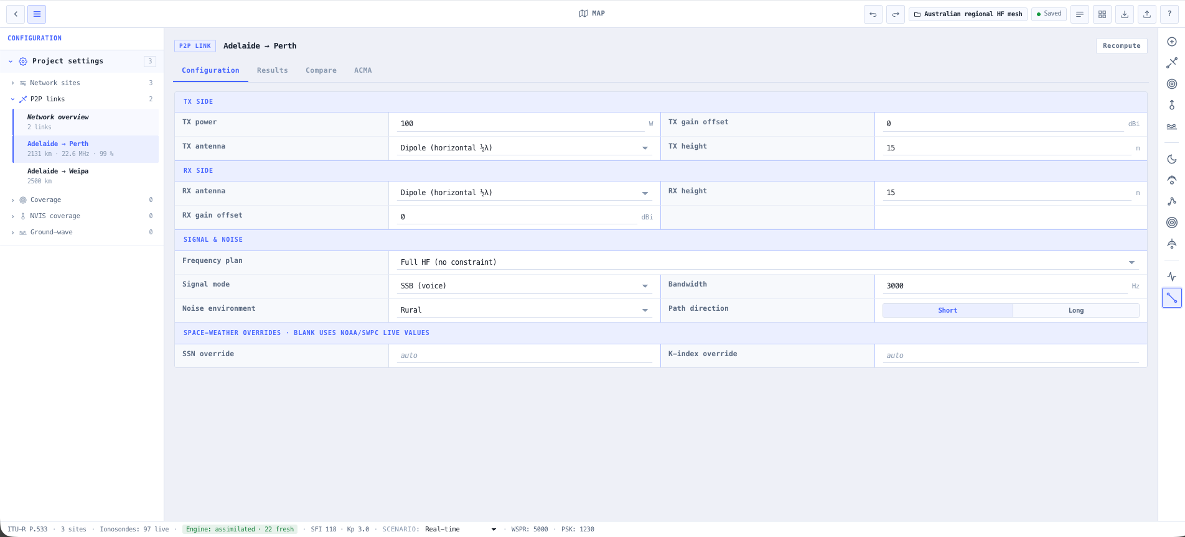
Task: Click the RX height input field
Action: click(1007, 193)
